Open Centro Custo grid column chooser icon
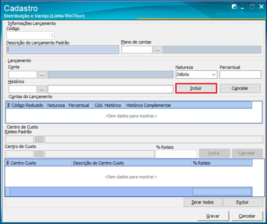Image resolution: width=267 pixels, height=224 pixels. coord(7,163)
